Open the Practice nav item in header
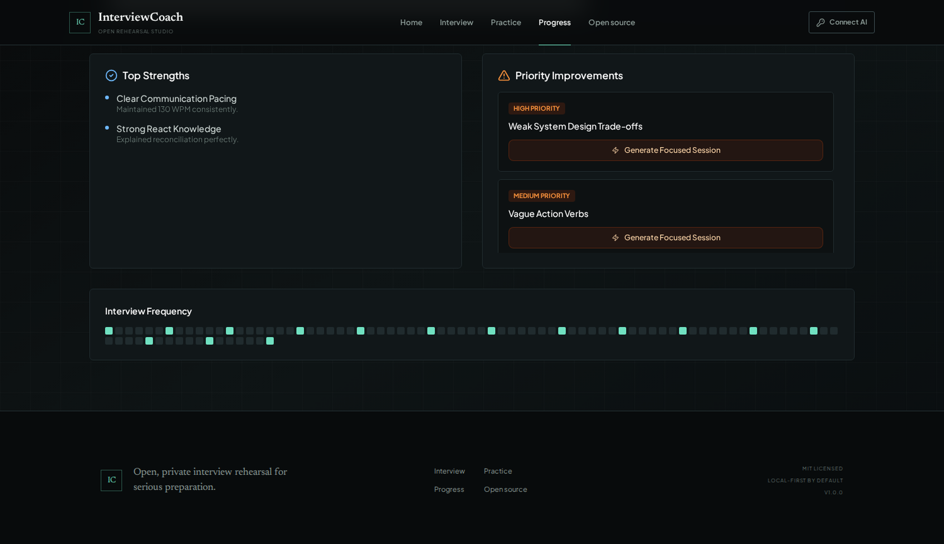 (506, 22)
